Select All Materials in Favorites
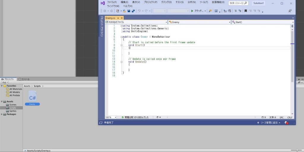Image resolution: width=304 pixels, height=152 pixels. [x=14, y=89]
